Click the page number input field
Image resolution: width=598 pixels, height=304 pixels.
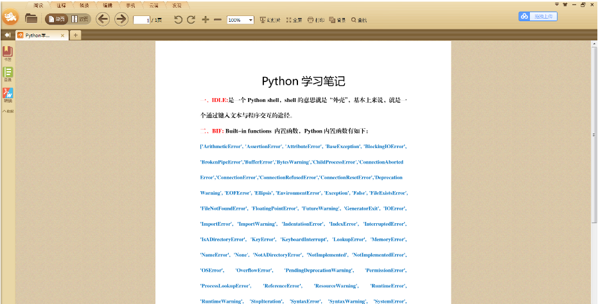click(141, 20)
